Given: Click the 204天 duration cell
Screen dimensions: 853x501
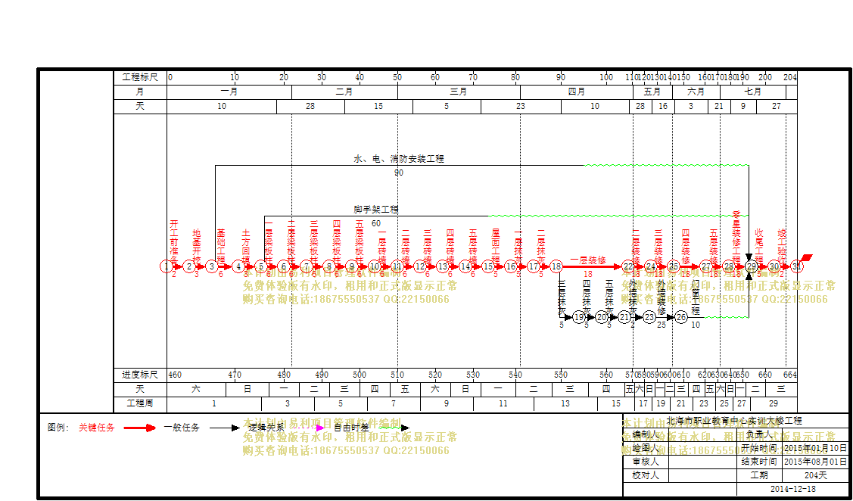Looking at the screenshot, I should point(815,475).
